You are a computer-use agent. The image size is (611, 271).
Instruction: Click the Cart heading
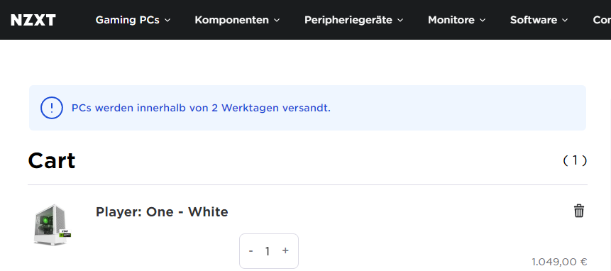click(x=51, y=160)
